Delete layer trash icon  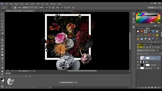click(x=158, y=88)
